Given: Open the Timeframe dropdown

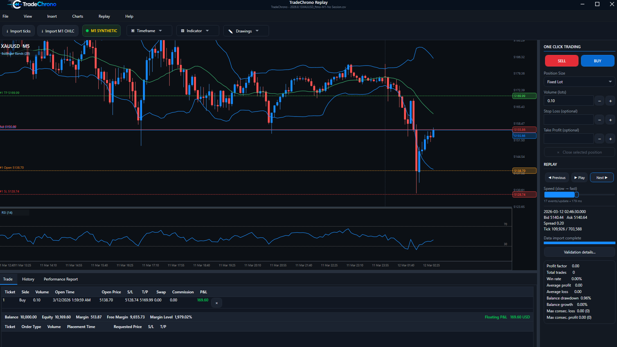Looking at the screenshot, I should click(149, 31).
